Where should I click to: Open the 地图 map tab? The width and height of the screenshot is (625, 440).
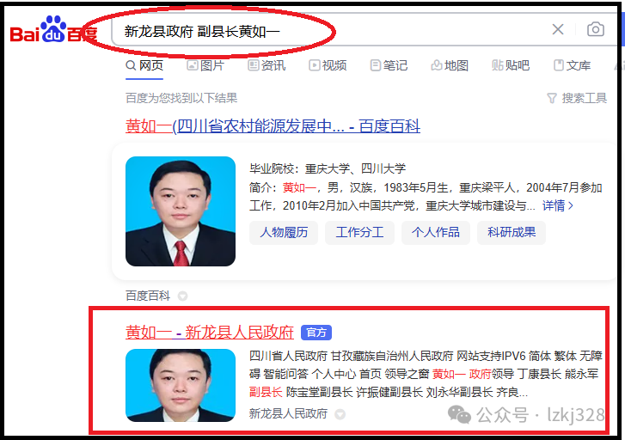450,65
